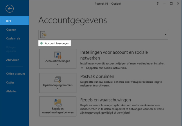Click the Account toevoegen button
The width and height of the screenshot is (182, 126).
coord(55,43)
